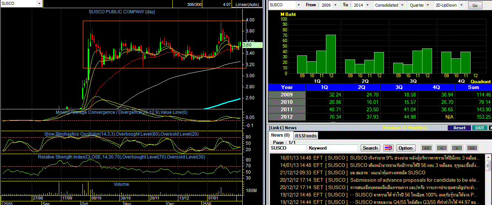Click the 114.46 sum cell for 2009
Screen dimensions: 492x205
coord(474,95)
